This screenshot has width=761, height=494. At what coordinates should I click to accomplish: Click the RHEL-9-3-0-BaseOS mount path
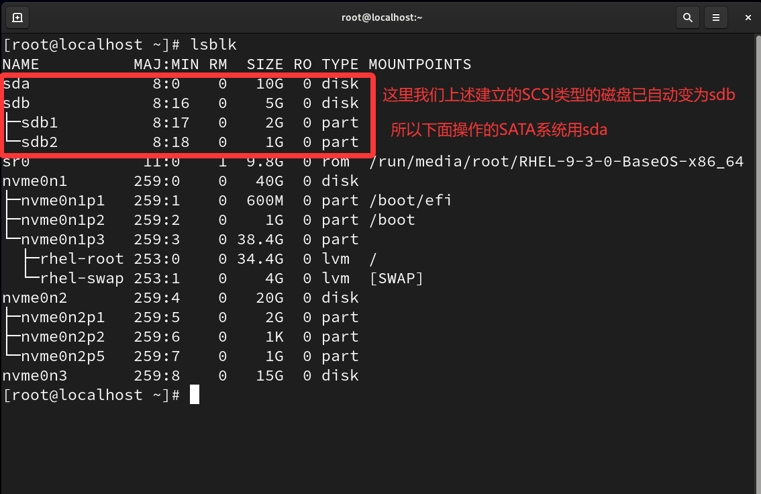point(556,162)
